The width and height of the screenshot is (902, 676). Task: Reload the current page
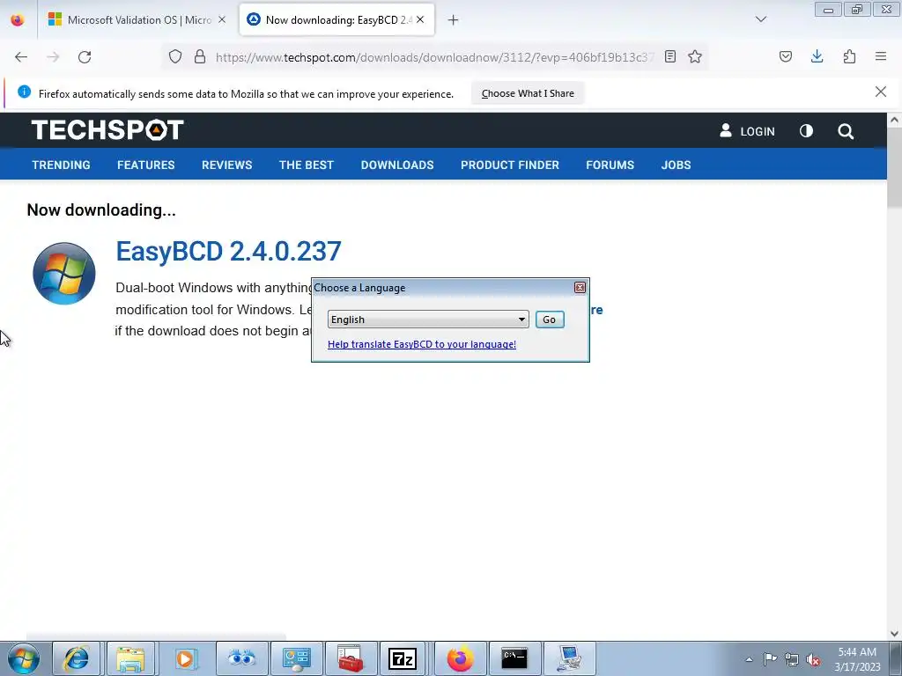pos(85,57)
